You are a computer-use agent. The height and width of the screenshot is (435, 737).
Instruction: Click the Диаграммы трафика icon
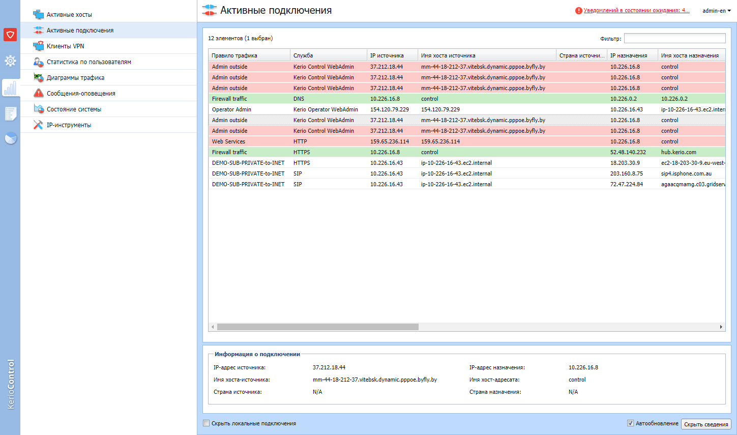39,78
